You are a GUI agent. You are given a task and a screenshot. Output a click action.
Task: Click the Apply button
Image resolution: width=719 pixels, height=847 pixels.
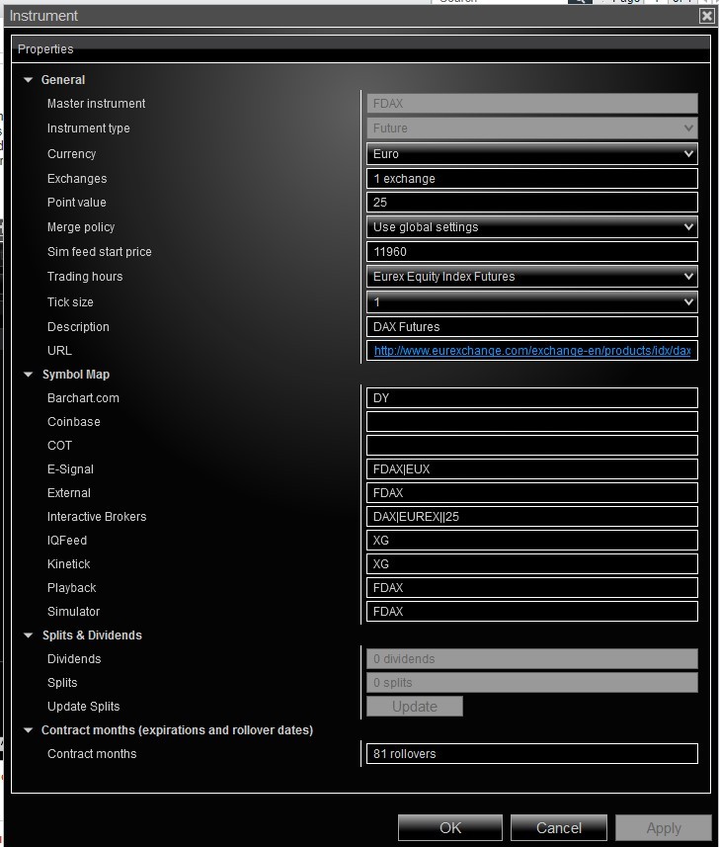pyautogui.click(x=664, y=827)
